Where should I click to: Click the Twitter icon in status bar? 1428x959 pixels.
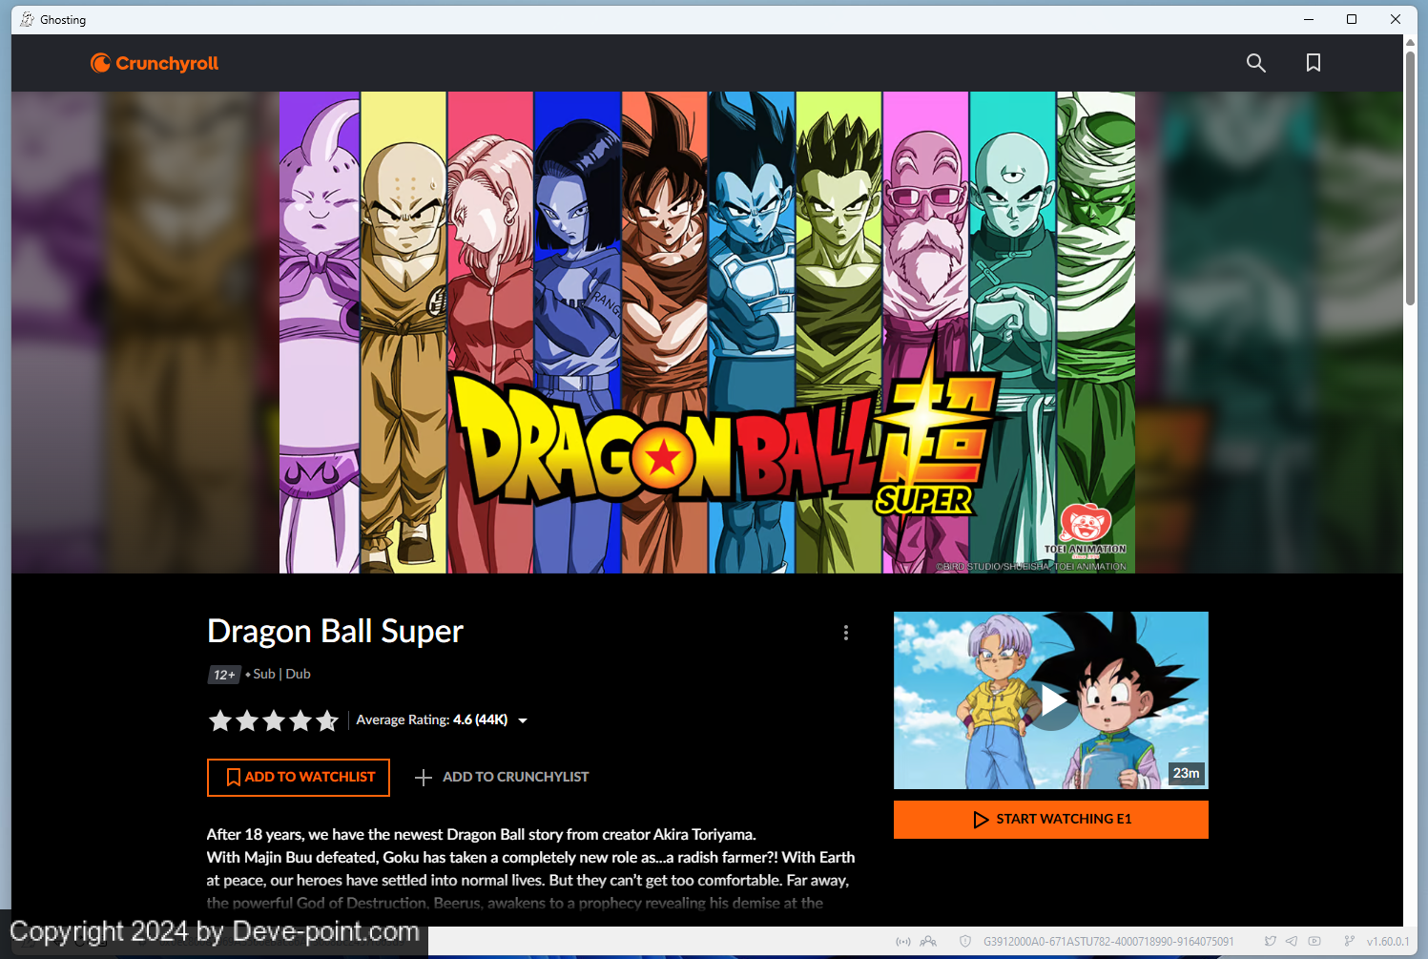(x=1270, y=941)
